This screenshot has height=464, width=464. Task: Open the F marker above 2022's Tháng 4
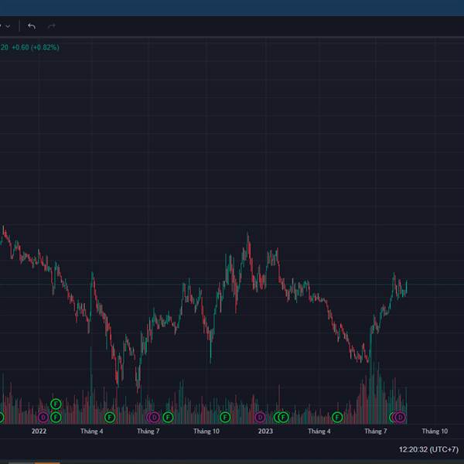110,418
